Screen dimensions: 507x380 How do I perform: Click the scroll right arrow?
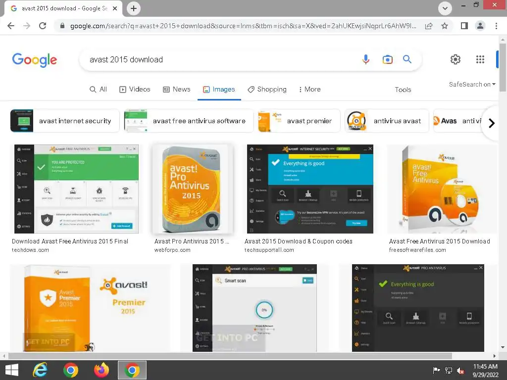click(495, 356)
